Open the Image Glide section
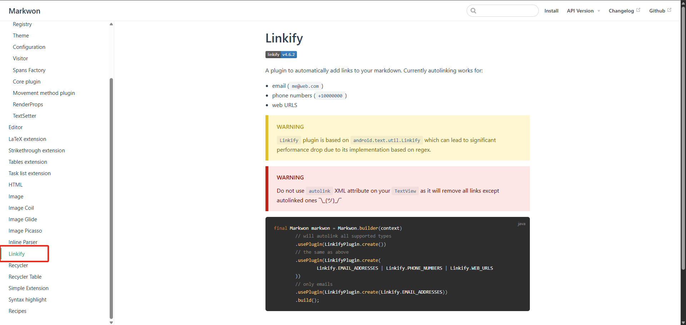The image size is (686, 325). coord(23,219)
